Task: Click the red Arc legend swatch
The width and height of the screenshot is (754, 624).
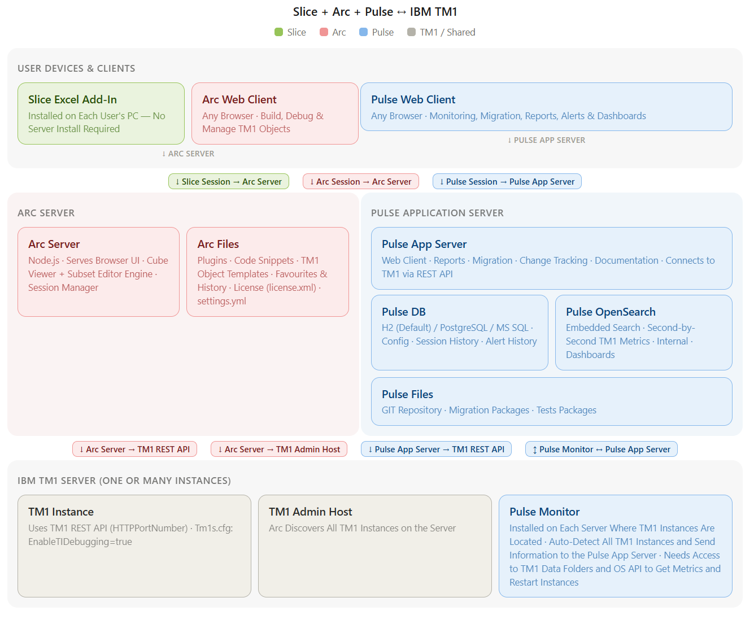Action: (x=324, y=32)
